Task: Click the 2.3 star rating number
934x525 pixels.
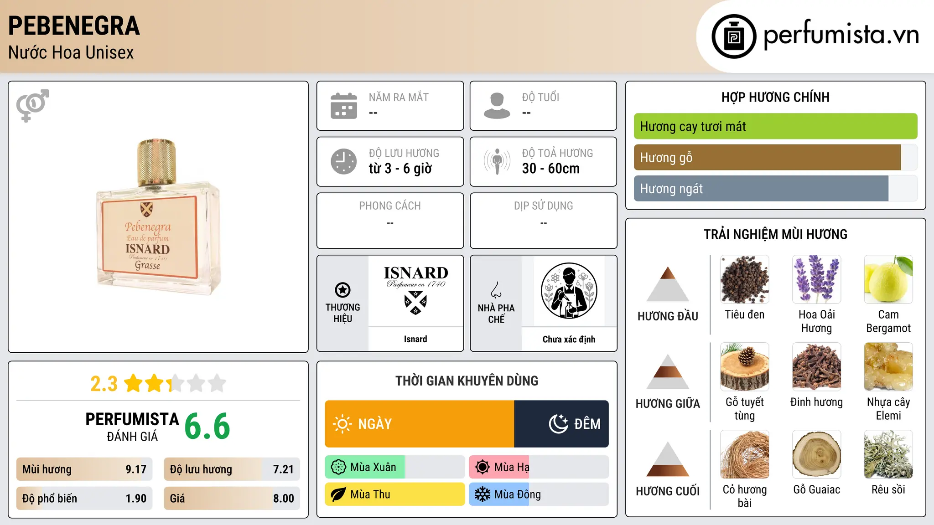Action: (x=104, y=384)
